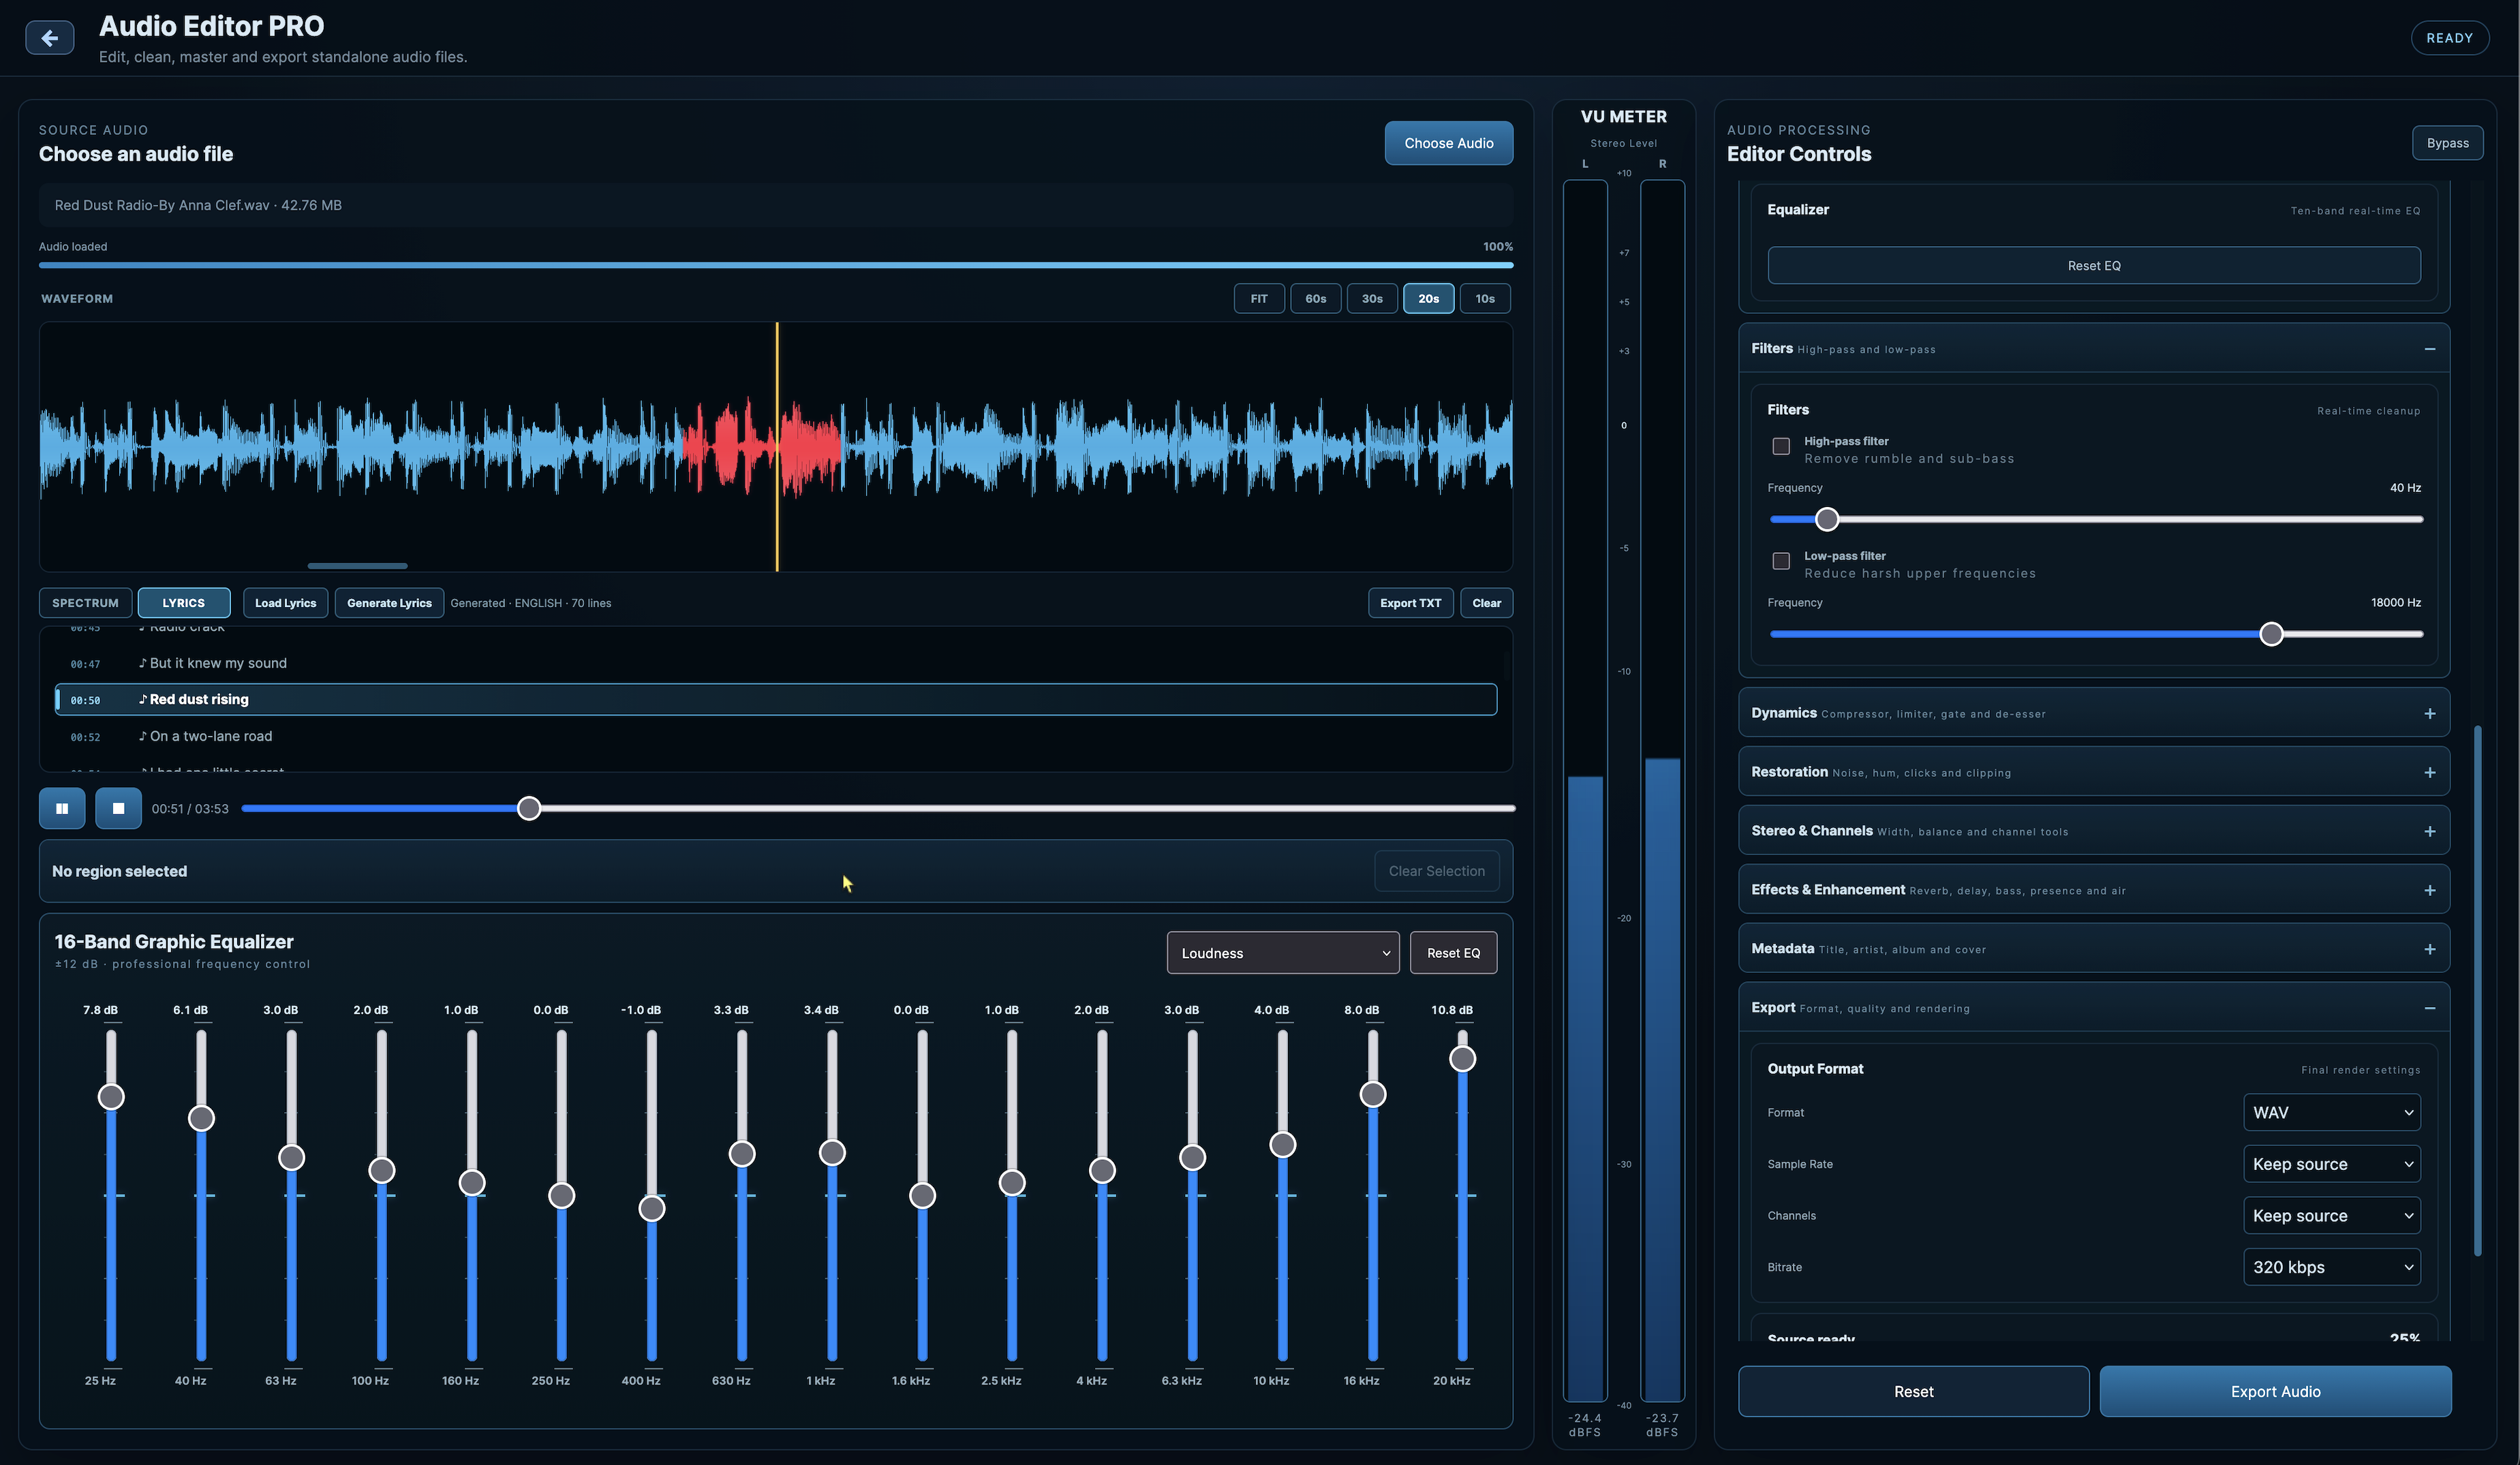Toggle the Bypass processing button
The image size is (2520, 1465).
click(x=2447, y=143)
